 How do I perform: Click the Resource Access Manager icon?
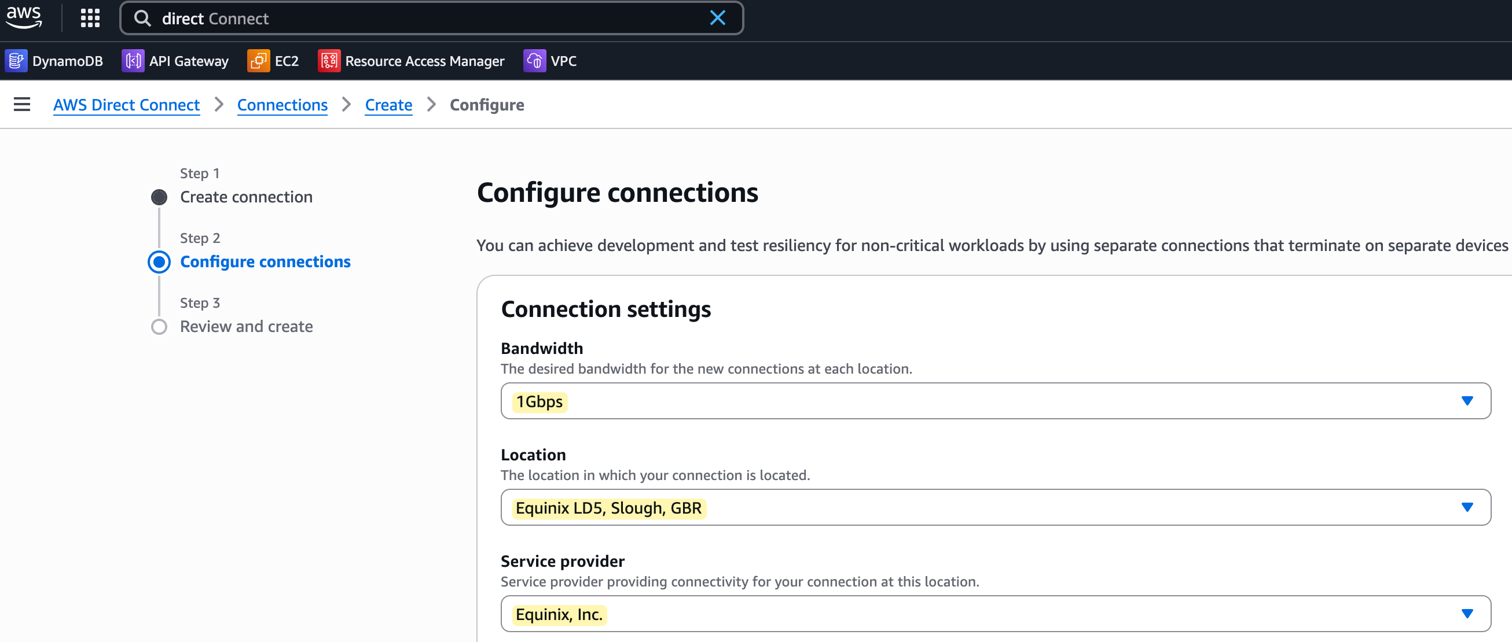pos(329,61)
